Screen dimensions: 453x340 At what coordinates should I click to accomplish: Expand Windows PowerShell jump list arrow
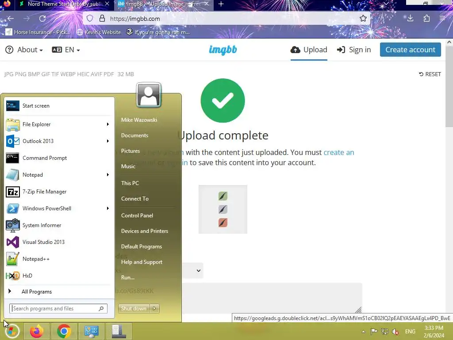(108, 209)
